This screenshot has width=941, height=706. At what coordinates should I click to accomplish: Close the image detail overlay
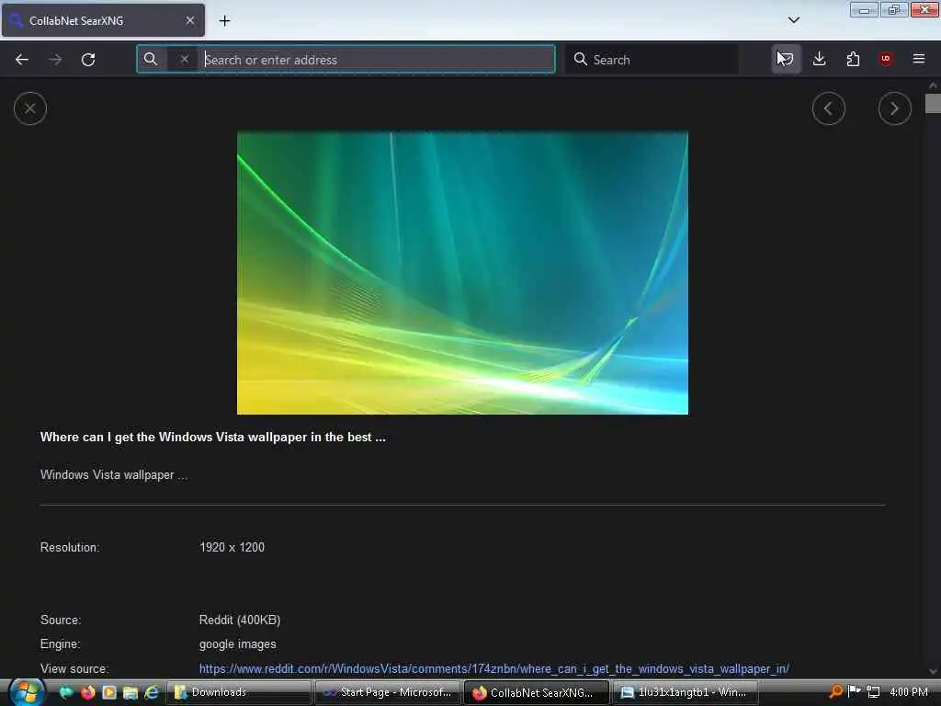click(30, 108)
